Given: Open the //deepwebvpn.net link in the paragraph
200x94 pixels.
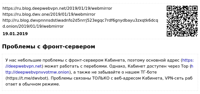Looking at the screenshot, I should (23, 66).
